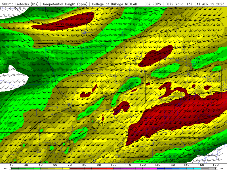Click the 130 value on color scale
Image resolution: width=227 pixels, height=170 pixels.
157,165
